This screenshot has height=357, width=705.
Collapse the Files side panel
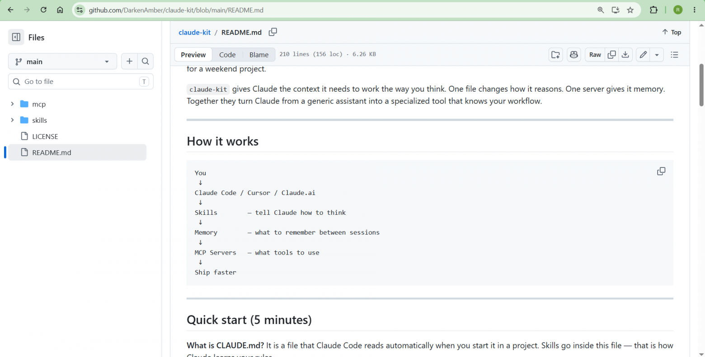click(x=16, y=37)
